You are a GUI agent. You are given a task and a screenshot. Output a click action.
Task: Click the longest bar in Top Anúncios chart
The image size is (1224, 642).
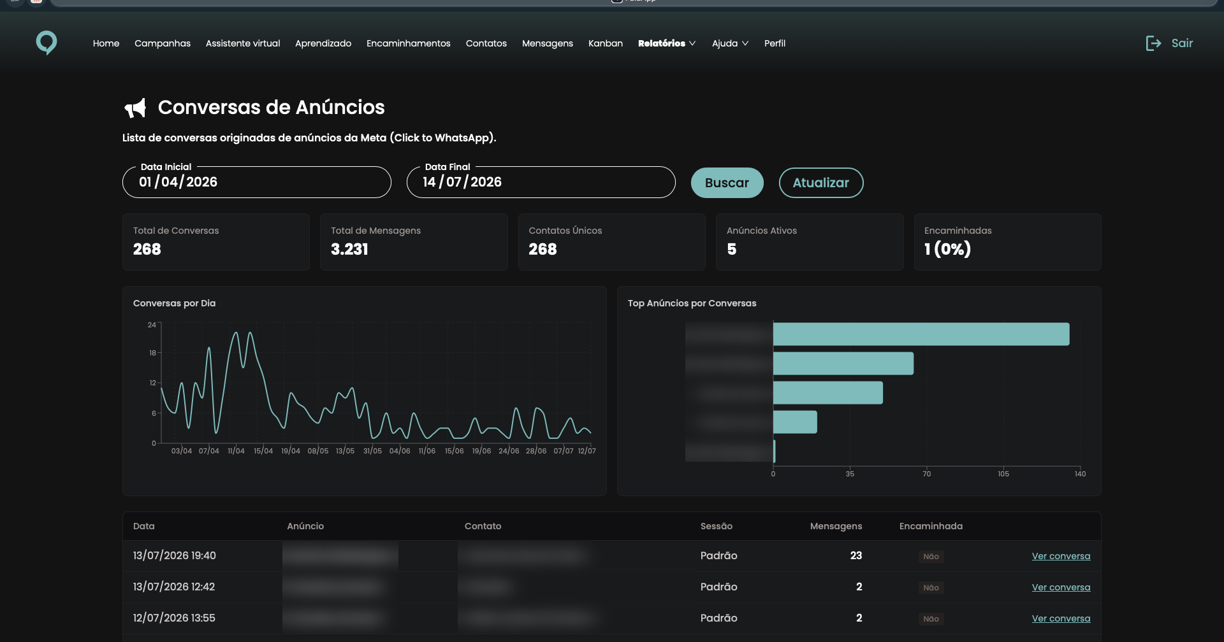pos(921,334)
